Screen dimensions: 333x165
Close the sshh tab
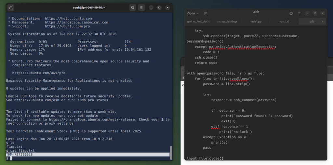[x=323, y=21]
